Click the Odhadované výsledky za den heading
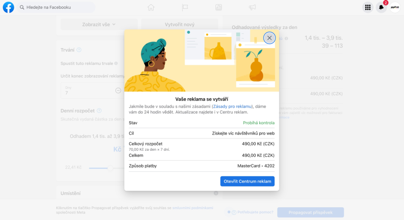 tap(265, 27)
